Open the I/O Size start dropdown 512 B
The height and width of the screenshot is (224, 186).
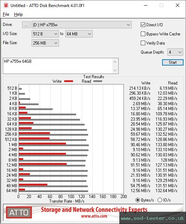coord(45,34)
